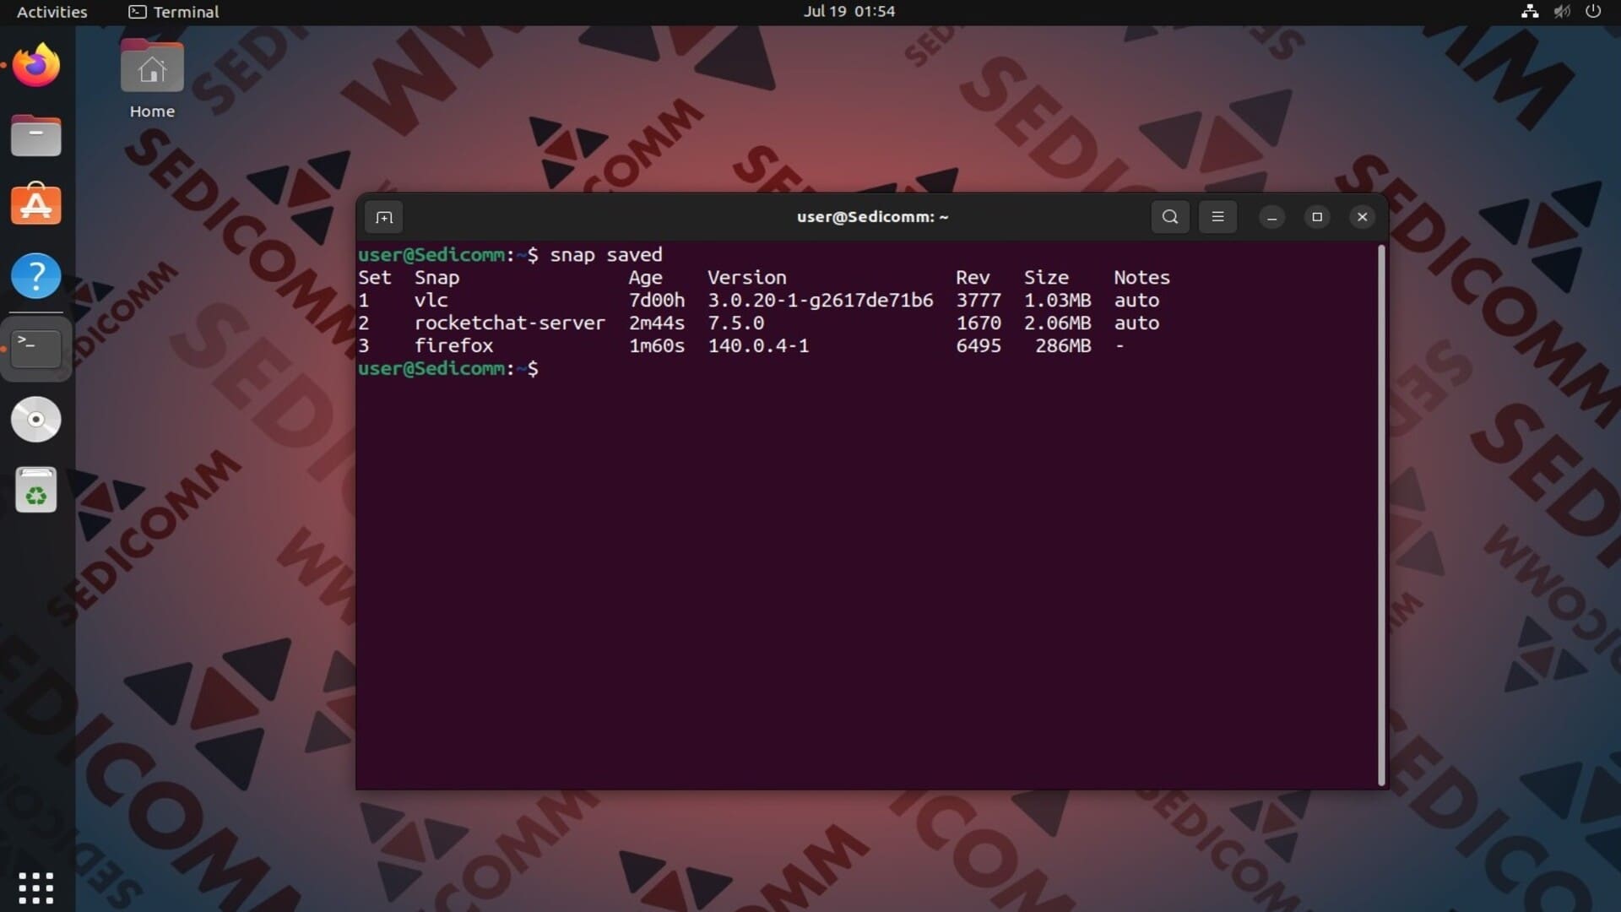This screenshot has height=912, width=1621.
Task: Click age '2m44s' value
Action: point(656,323)
